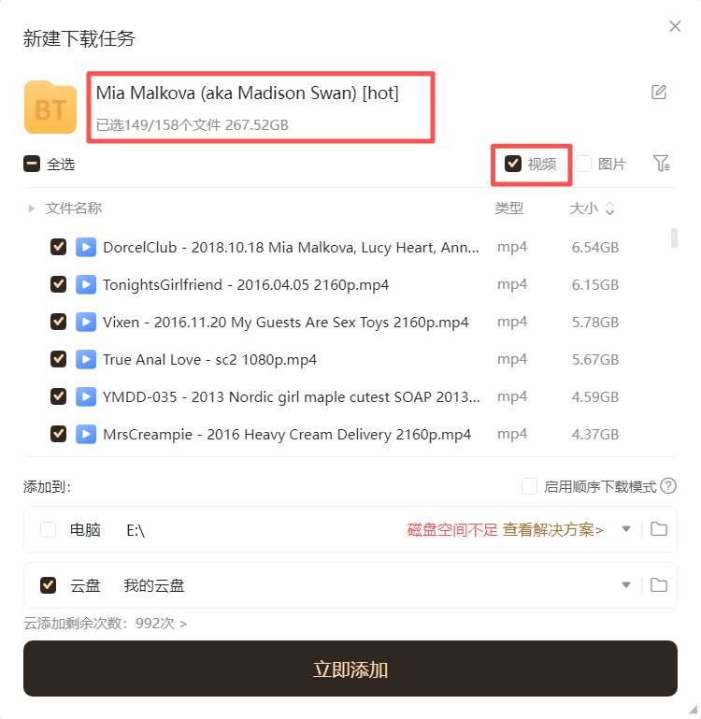Click the video icon of True Anal Love file
Image resolution: width=701 pixels, height=719 pixels.
click(x=86, y=359)
